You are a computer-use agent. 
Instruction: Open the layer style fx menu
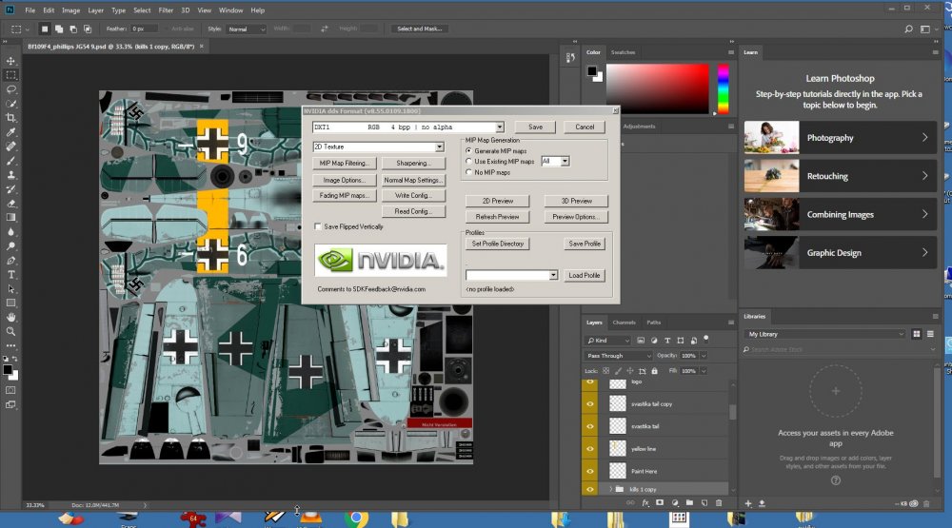645,502
